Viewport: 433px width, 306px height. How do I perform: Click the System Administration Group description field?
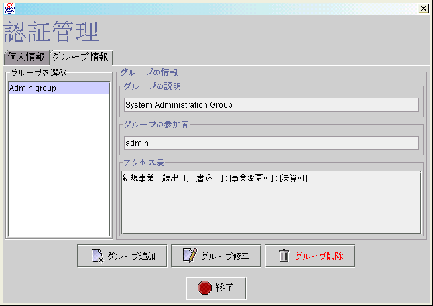(271, 104)
